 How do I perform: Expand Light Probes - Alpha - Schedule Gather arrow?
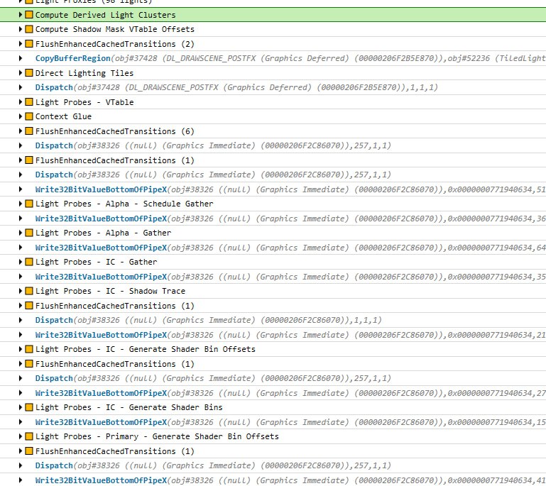20,204
